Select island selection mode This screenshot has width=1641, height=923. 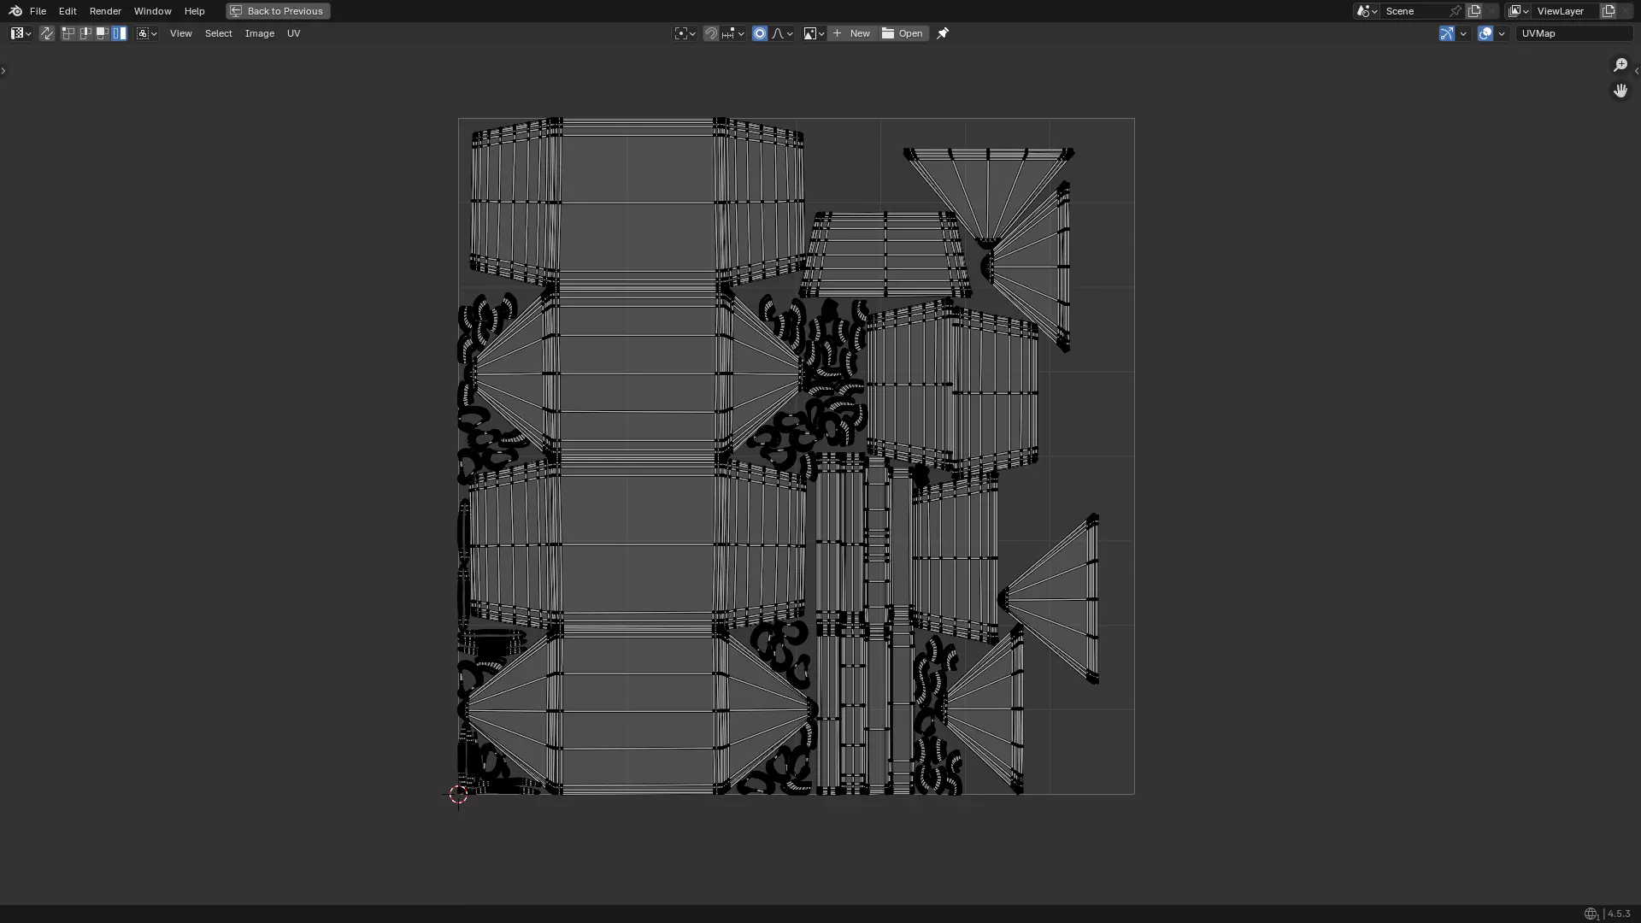[x=120, y=33]
